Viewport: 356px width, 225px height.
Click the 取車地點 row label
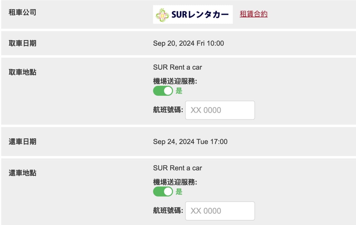tap(23, 73)
